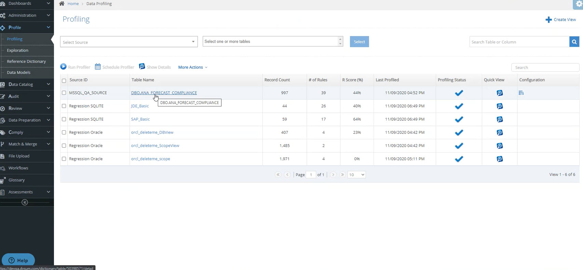Expand the Audit menu chevron
The width and height of the screenshot is (583, 270).
click(x=48, y=96)
